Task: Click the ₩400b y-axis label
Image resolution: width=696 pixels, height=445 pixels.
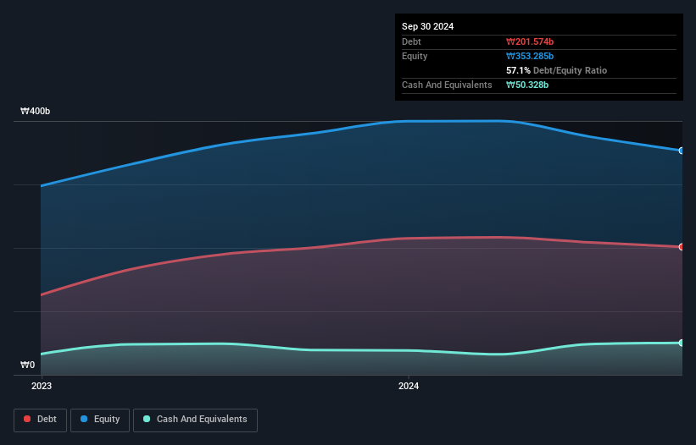Action: click(35, 111)
